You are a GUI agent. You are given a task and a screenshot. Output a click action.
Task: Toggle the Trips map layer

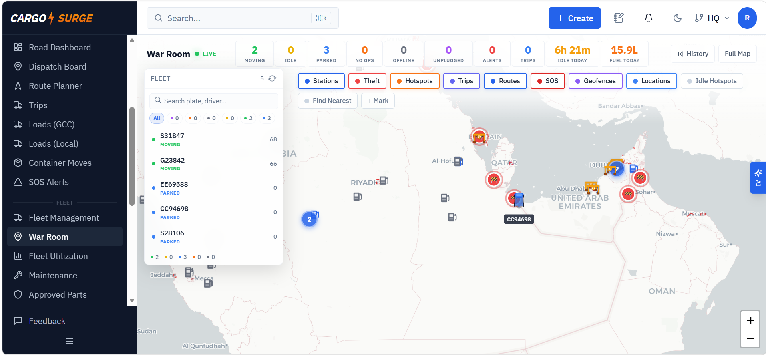461,81
